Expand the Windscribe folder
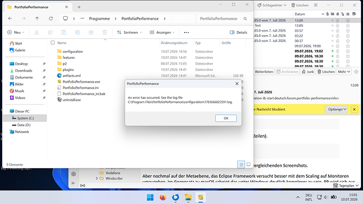This screenshot has height=204, width=363. coord(97,178)
